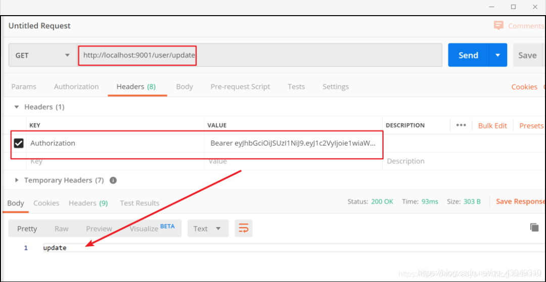Select the Visualize BETA view
This screenshot has height=282, width=546.
pyautogui.click(x=152, y=228)
